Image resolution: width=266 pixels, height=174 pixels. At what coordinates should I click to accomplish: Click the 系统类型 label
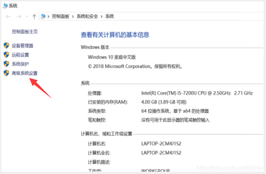click(97, 111)
